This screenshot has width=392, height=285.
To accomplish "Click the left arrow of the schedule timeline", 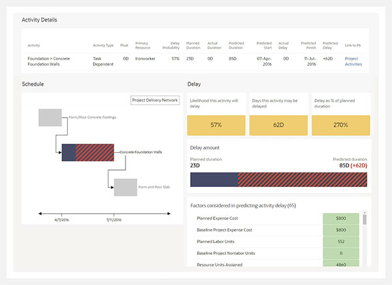I will pos(42,212).
